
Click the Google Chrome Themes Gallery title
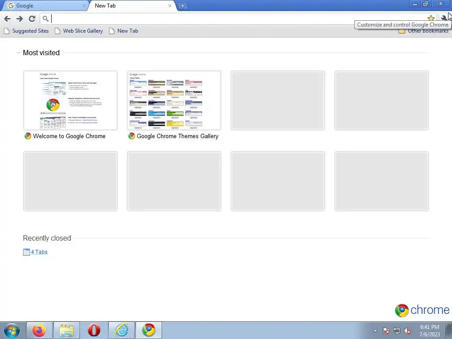tap(177, 136)
